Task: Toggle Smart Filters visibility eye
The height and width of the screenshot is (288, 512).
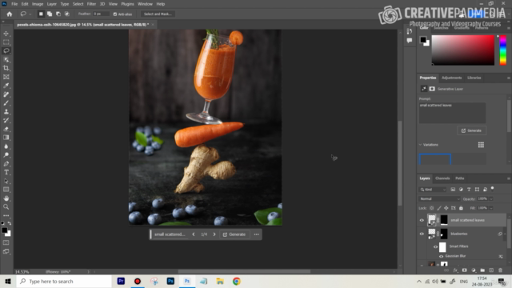Action: click(x=435, y=247)
